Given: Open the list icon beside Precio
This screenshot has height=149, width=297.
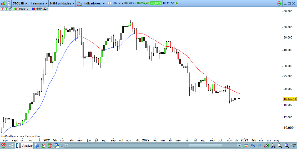Looking at the screenshot, I should click(x=28, y=9).
